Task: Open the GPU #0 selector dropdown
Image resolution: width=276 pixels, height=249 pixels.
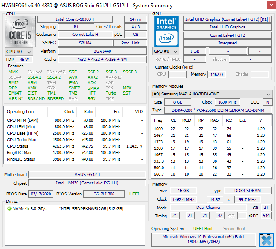Action: [167, 51]
